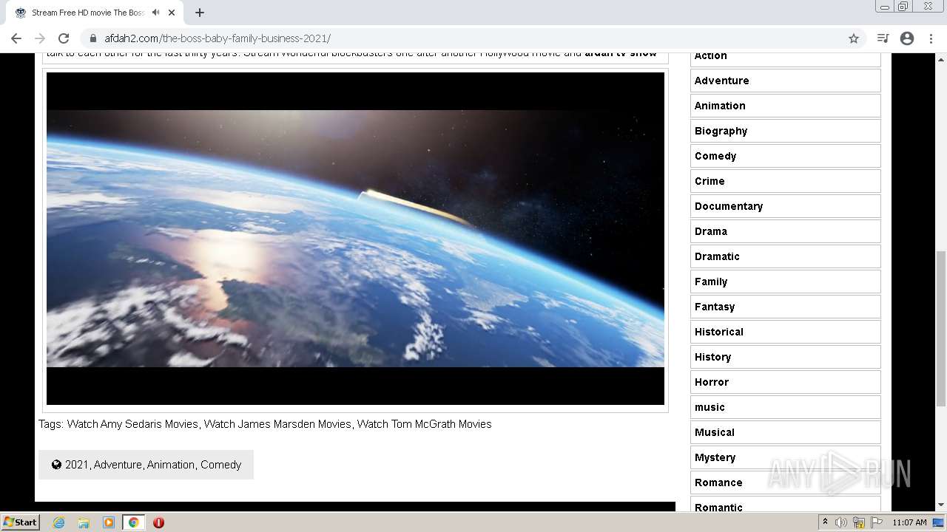Open Windows Media Player from taskbar
Image resolution: width=947 pixels, height=532 pixels.
click(109, 522)
